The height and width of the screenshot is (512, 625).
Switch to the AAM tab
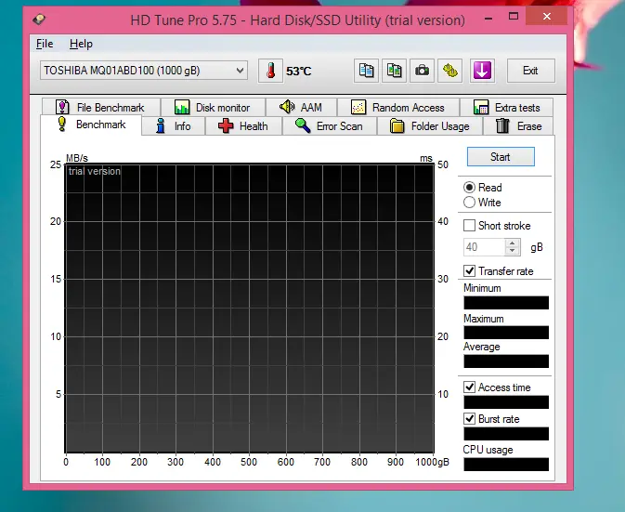pos(301,107)
